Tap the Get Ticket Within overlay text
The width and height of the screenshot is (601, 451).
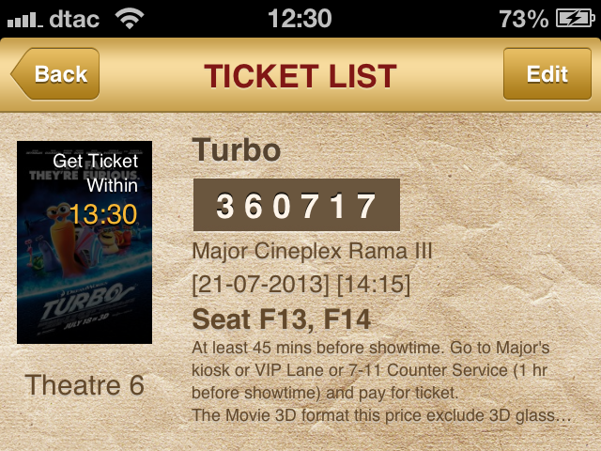pos(96,173)
